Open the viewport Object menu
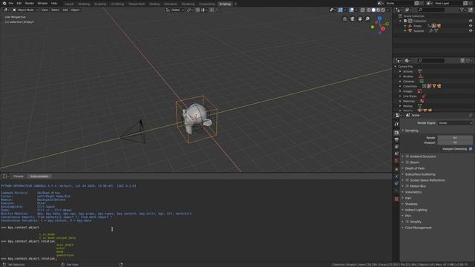This screenshot has width=475, height=267. point(75,10)
